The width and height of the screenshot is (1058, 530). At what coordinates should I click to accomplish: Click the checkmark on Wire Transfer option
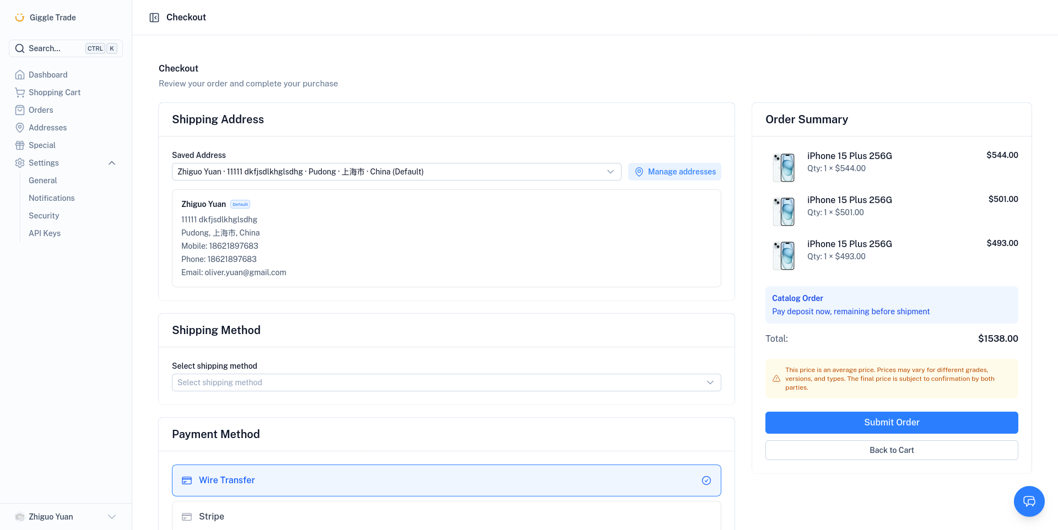pos(706,480)
